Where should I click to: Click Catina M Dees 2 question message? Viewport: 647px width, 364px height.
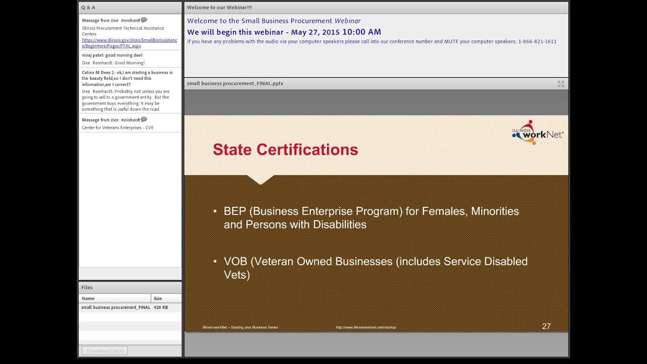127,78
